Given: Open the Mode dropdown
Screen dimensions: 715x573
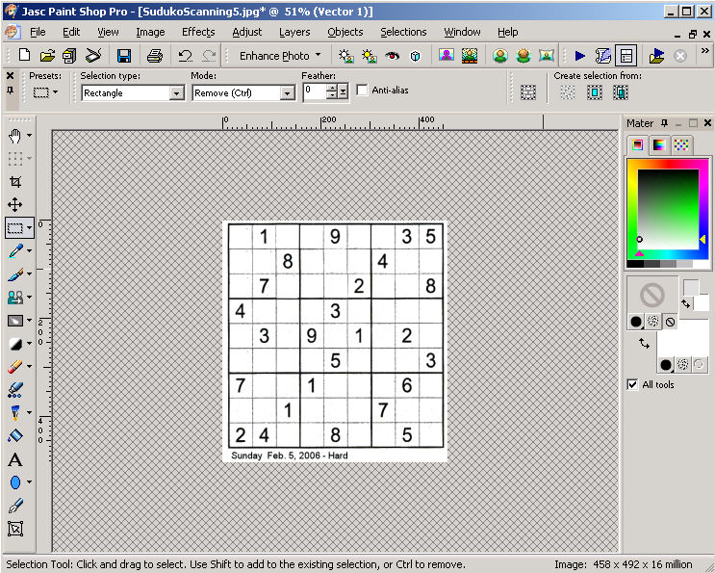Looking at the screenshot, I should pos(287,93).
